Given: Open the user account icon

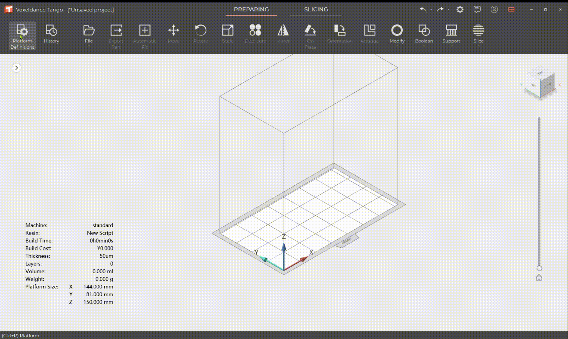Looking at the screenshot, I should [494, 10].
